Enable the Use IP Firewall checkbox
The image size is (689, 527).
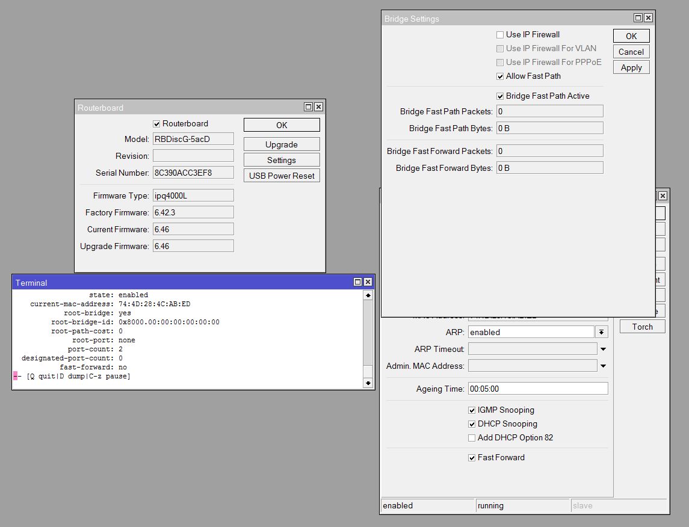tap(500, 35)
